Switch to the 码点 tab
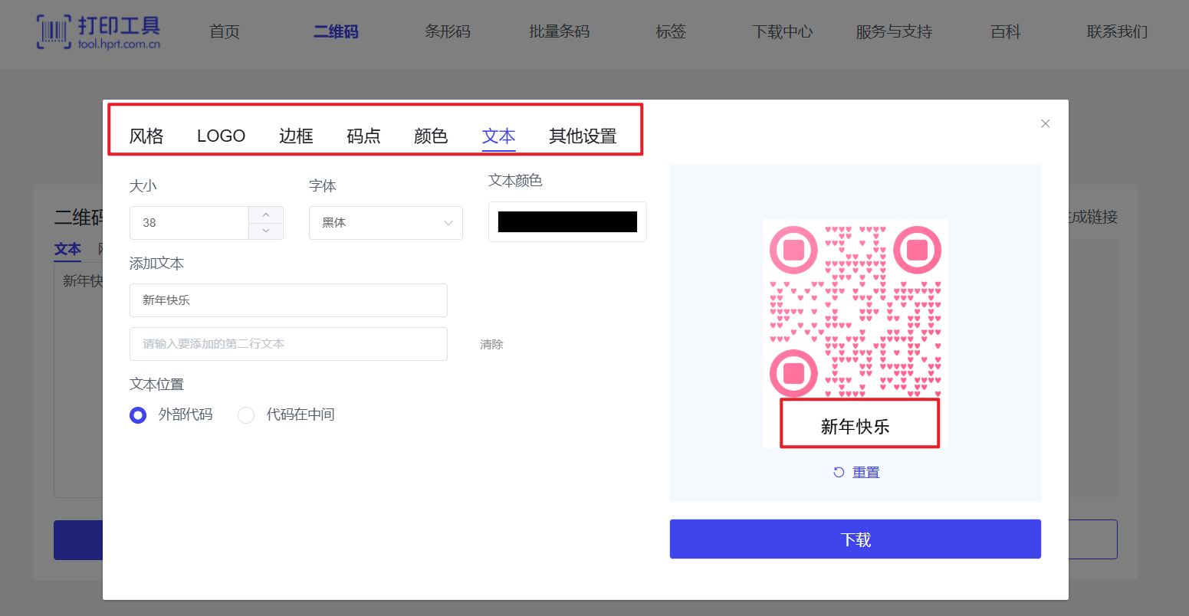1189x616 pixels. 363,136
